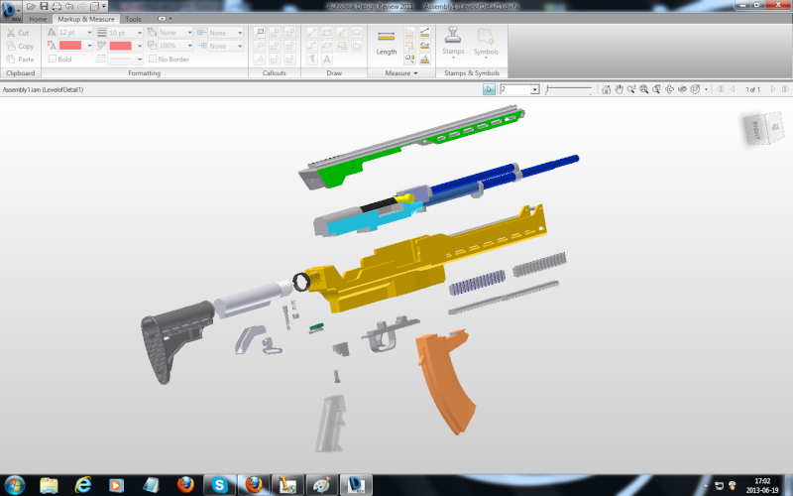The image size is (793, 496).
Task: Open Skype from the taskbar
Action: tap(219, 485)
